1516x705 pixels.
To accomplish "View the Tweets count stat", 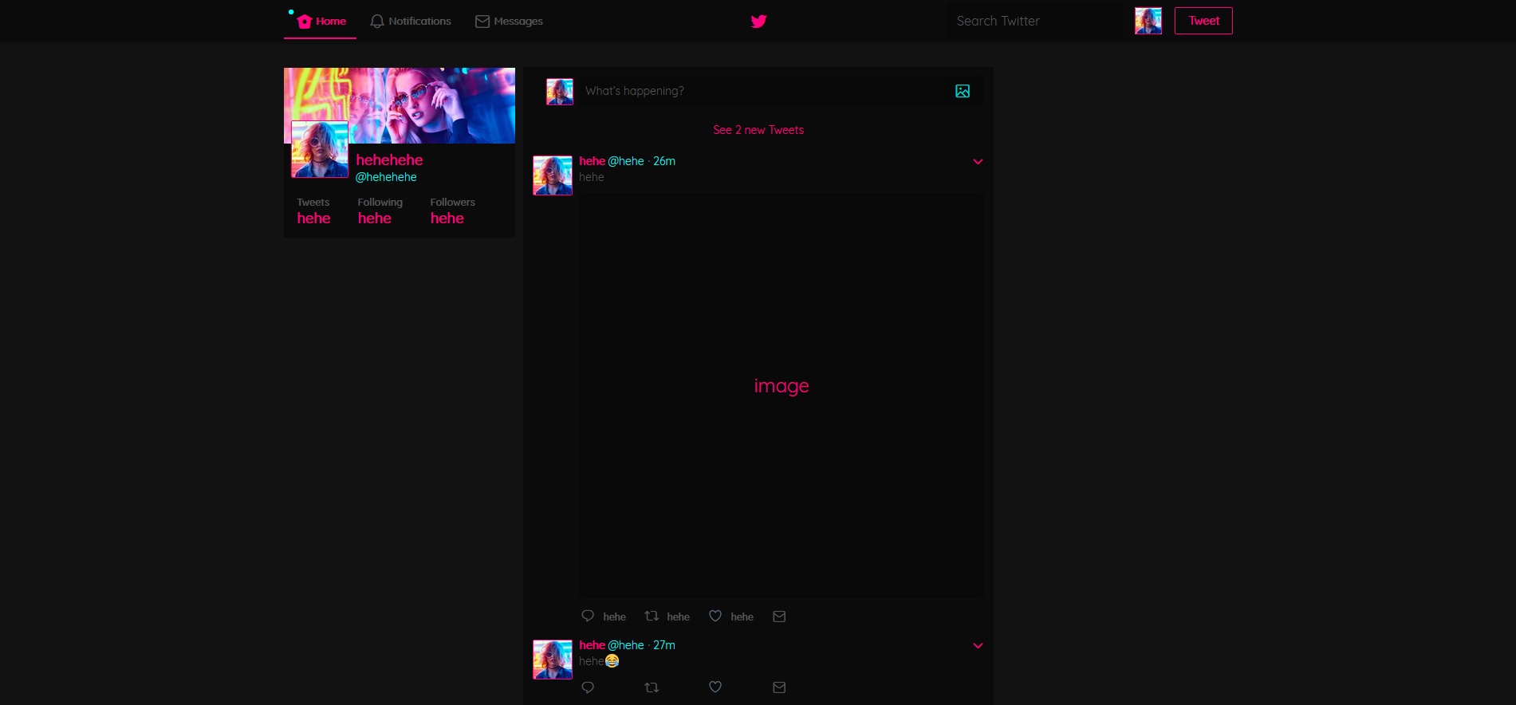I will (x=313, y=211).
